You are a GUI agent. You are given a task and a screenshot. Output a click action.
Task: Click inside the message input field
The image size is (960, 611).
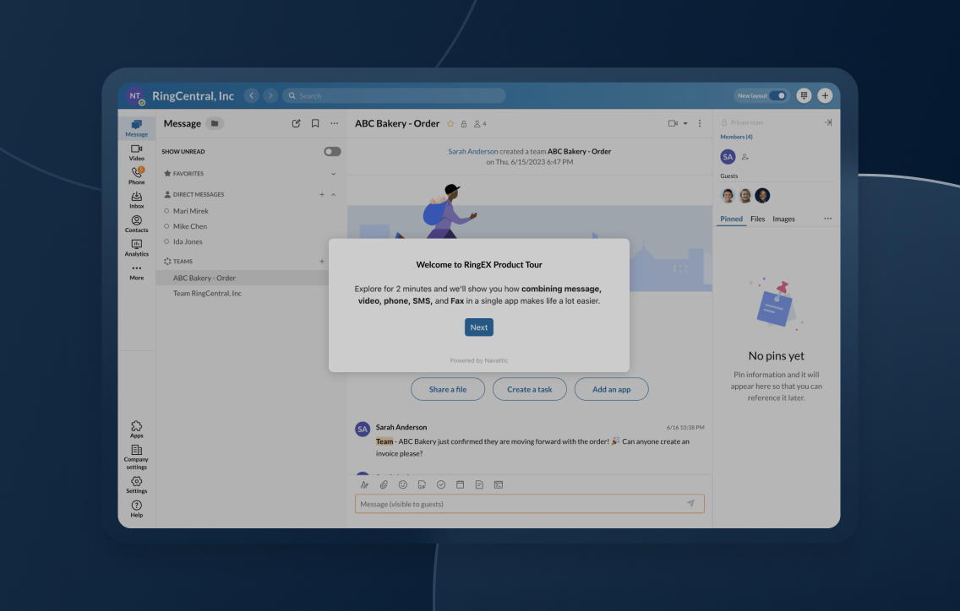(x=524, y=503)
